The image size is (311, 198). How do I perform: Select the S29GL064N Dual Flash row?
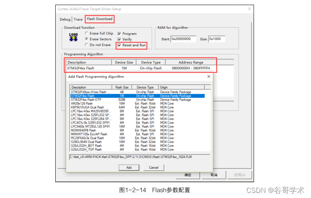137,142
